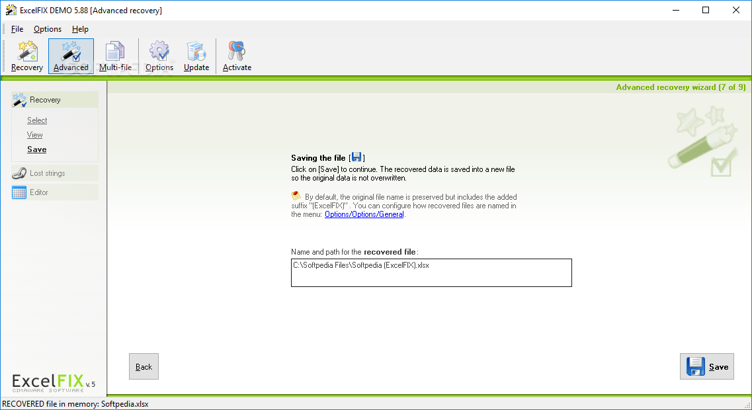Click the floppy disk icon beside Saving the file
Screen dimensions: 752x410
pos(356,157)
